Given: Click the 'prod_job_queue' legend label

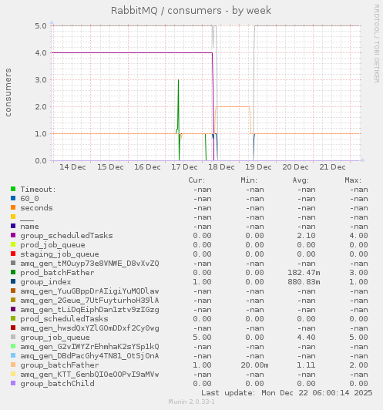Looking at the screenshot, I should click(53, 245).
